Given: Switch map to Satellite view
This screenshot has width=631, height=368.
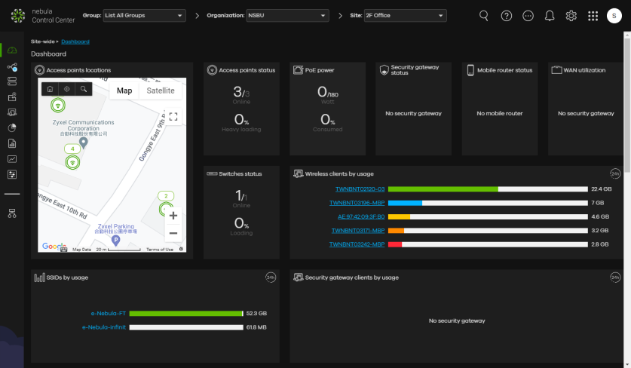Looking at the screenshot, I should pos(160,90).
